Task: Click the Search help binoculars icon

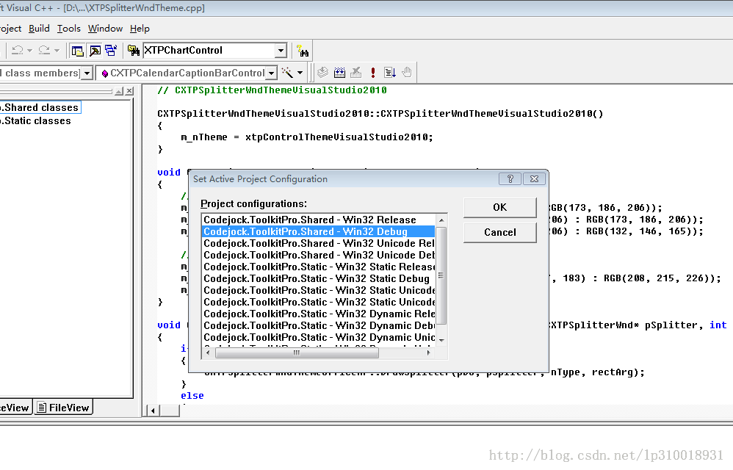Action: [x=303, y=51]
